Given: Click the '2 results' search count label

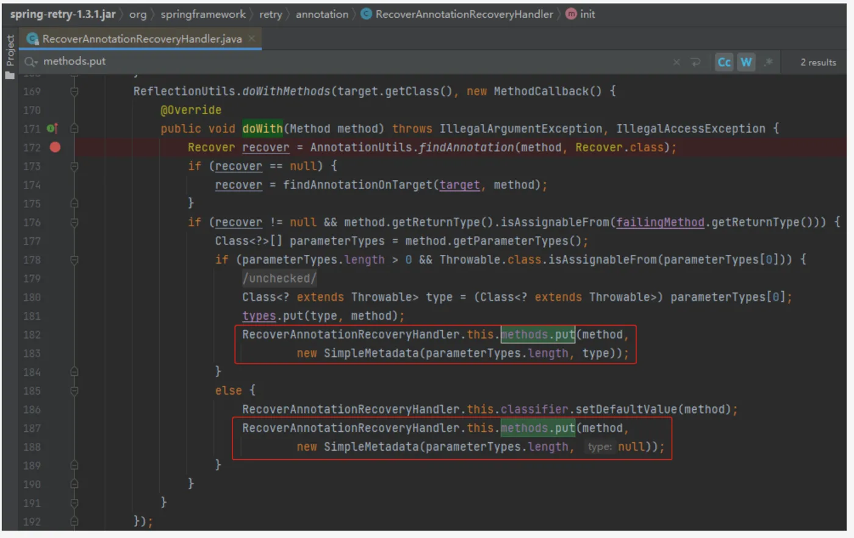Looking at the screenshot, I should 818,62.
